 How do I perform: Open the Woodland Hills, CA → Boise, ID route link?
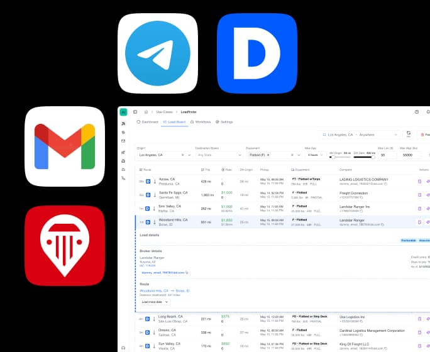point(165,290)
